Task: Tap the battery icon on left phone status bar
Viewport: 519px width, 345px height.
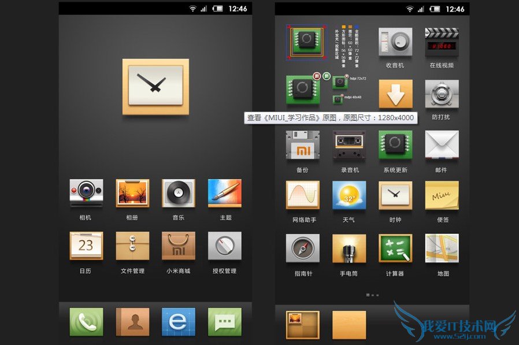Action: 217,9
